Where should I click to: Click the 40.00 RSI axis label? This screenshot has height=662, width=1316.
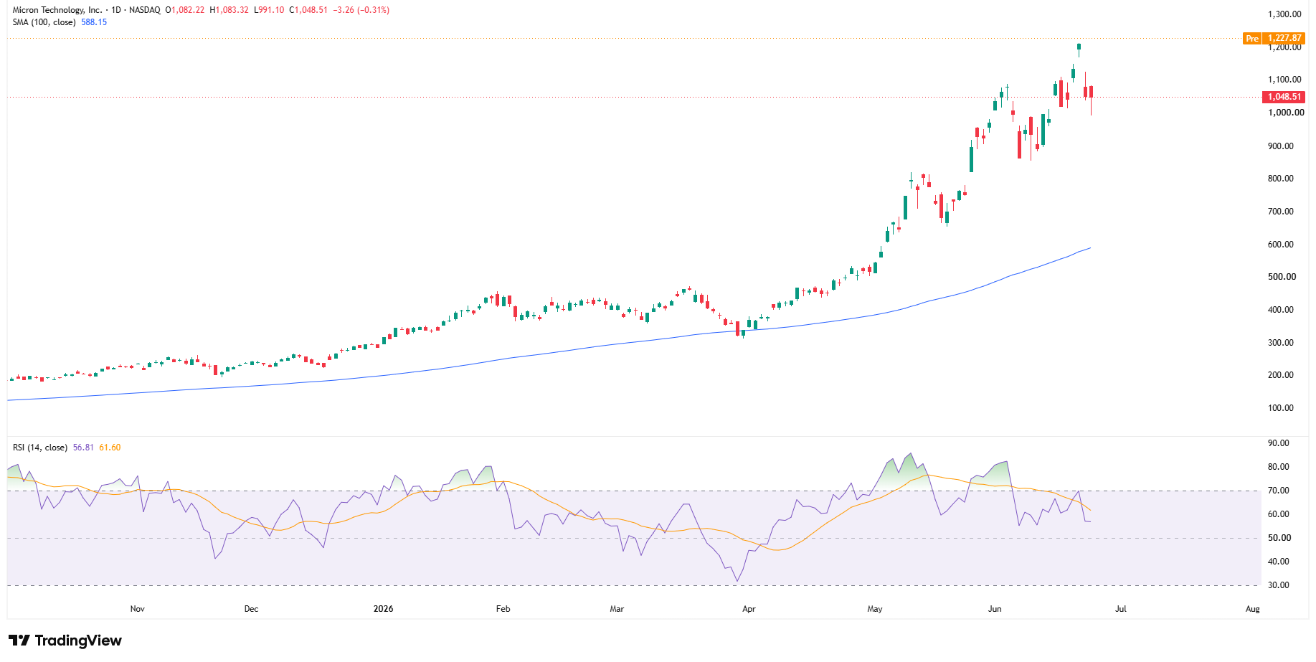pos(1279,562)
